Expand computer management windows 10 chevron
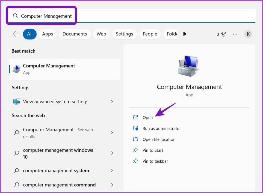 pos(112,153)
